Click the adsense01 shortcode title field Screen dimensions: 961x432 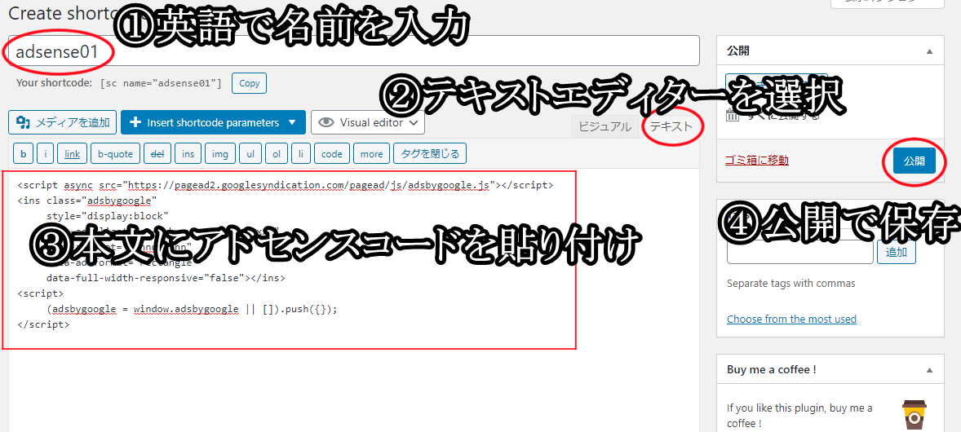(x=354, y=51)
